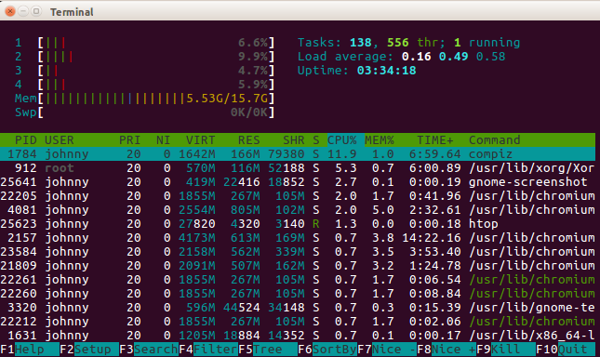This screenshot has width=600, height=357.
Task: Select chromium process with PID 22205
Action: click(298, 196)
